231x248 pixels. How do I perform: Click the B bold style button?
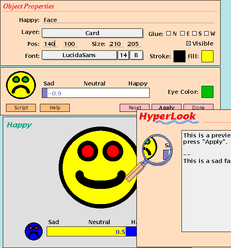136,55
